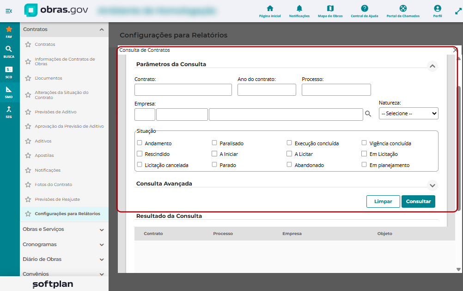Close the Consulta de Contratos dialog

click(455, 50)
